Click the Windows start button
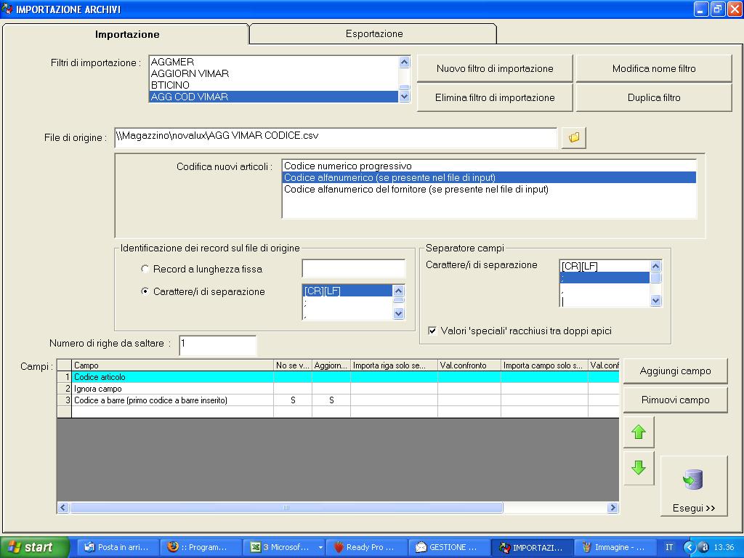Image resolution: width=744 pixels, height=558 pixels. point(34,547)
